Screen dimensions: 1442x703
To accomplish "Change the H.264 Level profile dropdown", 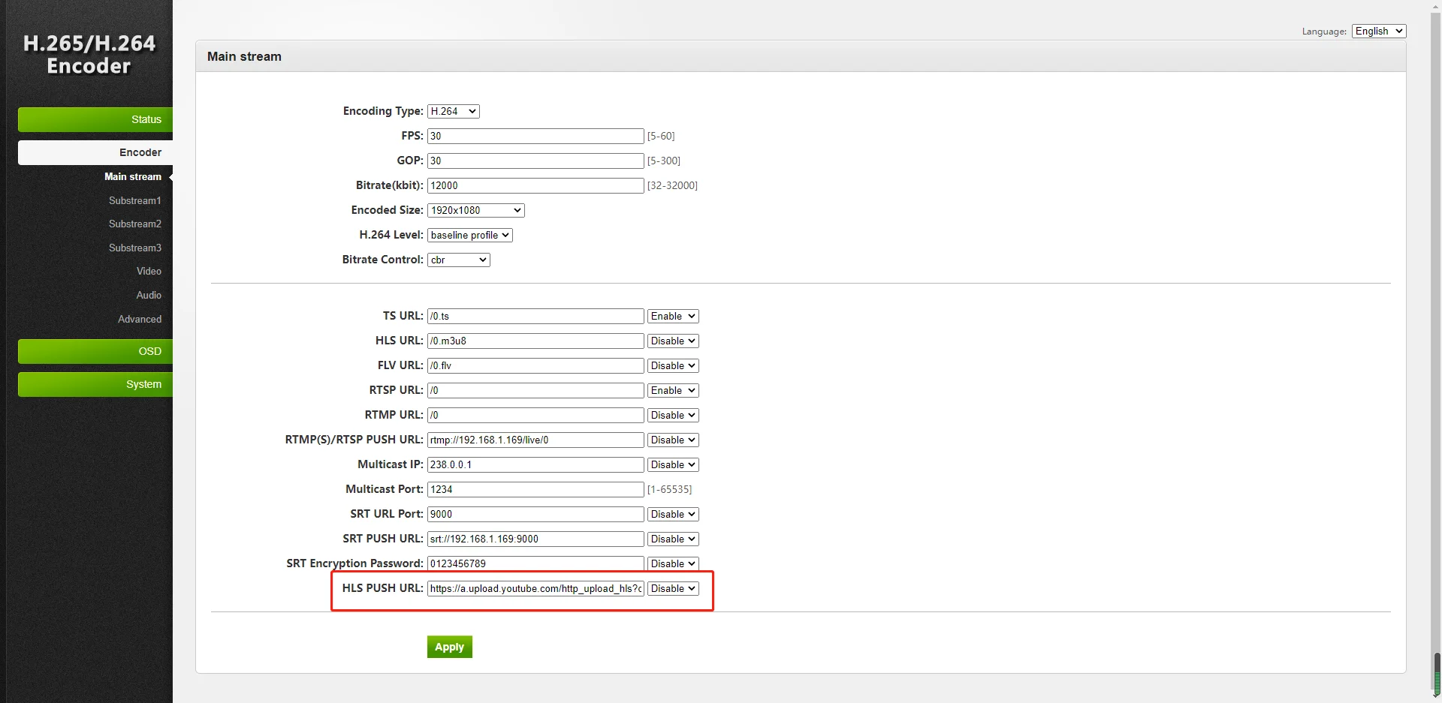I will [470, 235].
